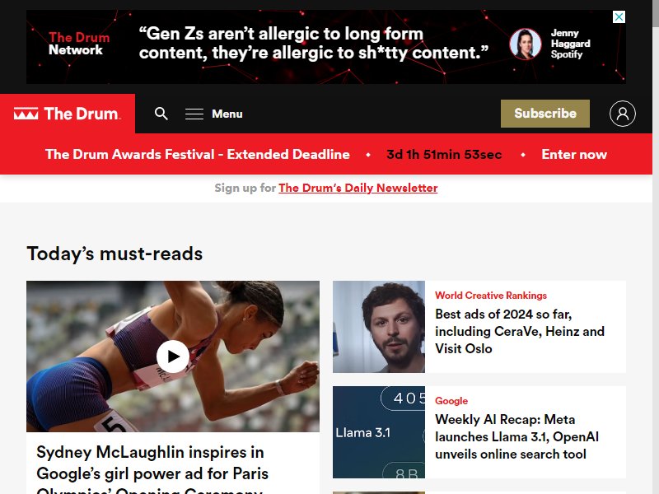
Task: Open World Creative Rankings category link
Action: (490, 296)
